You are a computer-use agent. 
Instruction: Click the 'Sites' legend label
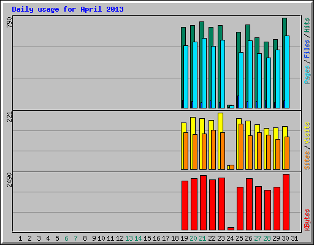pos(307,160)
